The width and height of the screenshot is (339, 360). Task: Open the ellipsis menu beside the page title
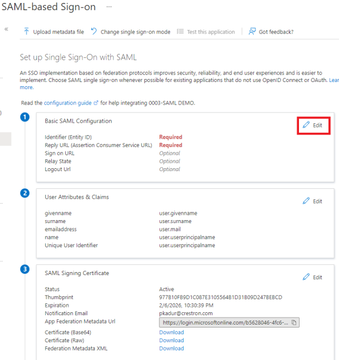(x=109, y=6)
